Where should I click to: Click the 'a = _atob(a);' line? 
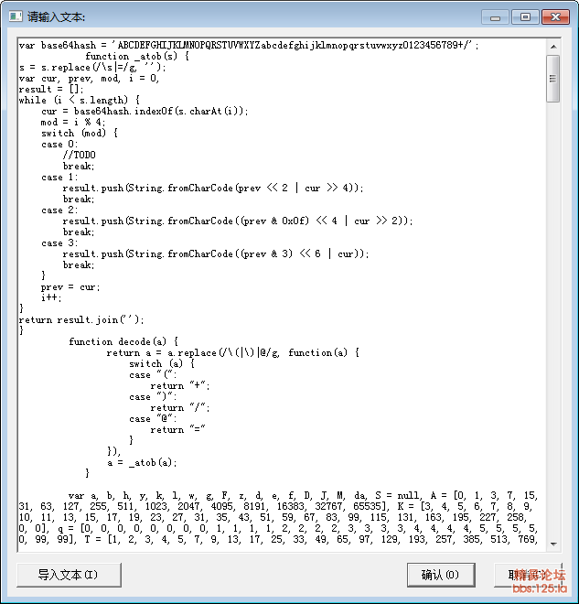pyautogui.click(x=142, y=463)
